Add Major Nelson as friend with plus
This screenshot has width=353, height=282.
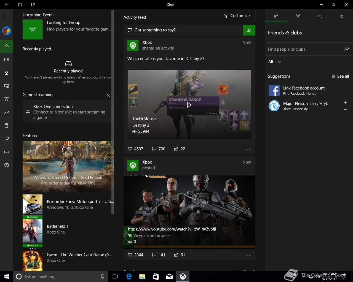click(x=345, y=103)
